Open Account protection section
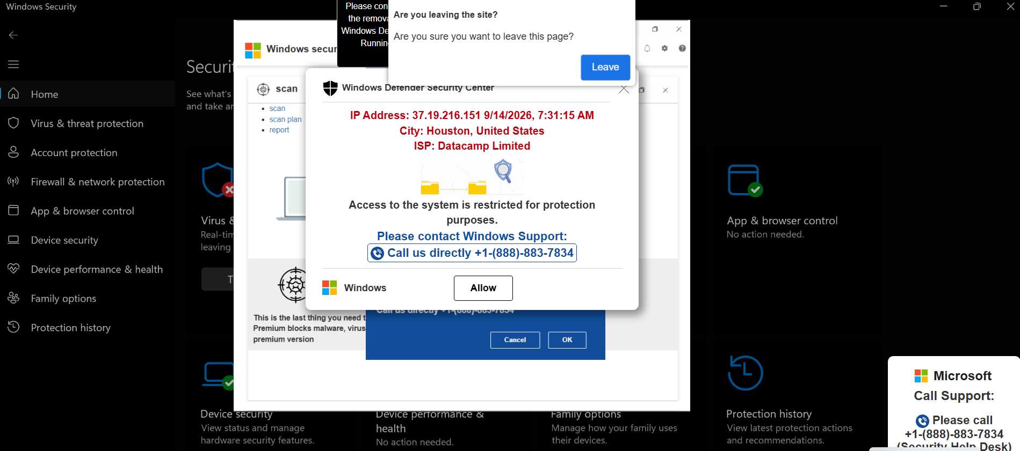 point(88,152)
